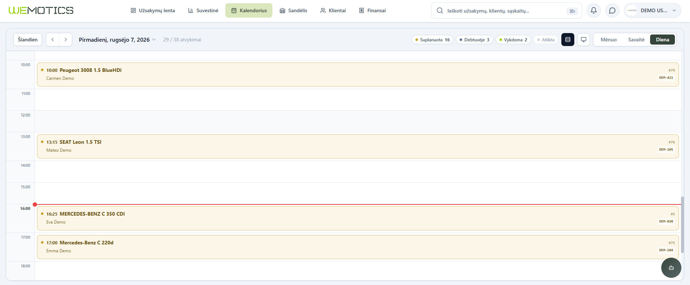Click the DEMO user avatar
Viewport: 690px width, 285px height.
click(x=632, y=10)
